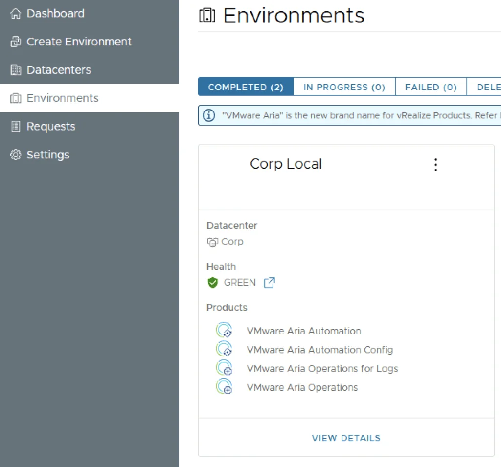The width and height of the screenshot is (501, 467).
Task: Click the Aria Operations for Logs icon
Action: pyautogui.click(x=224, y=368)
